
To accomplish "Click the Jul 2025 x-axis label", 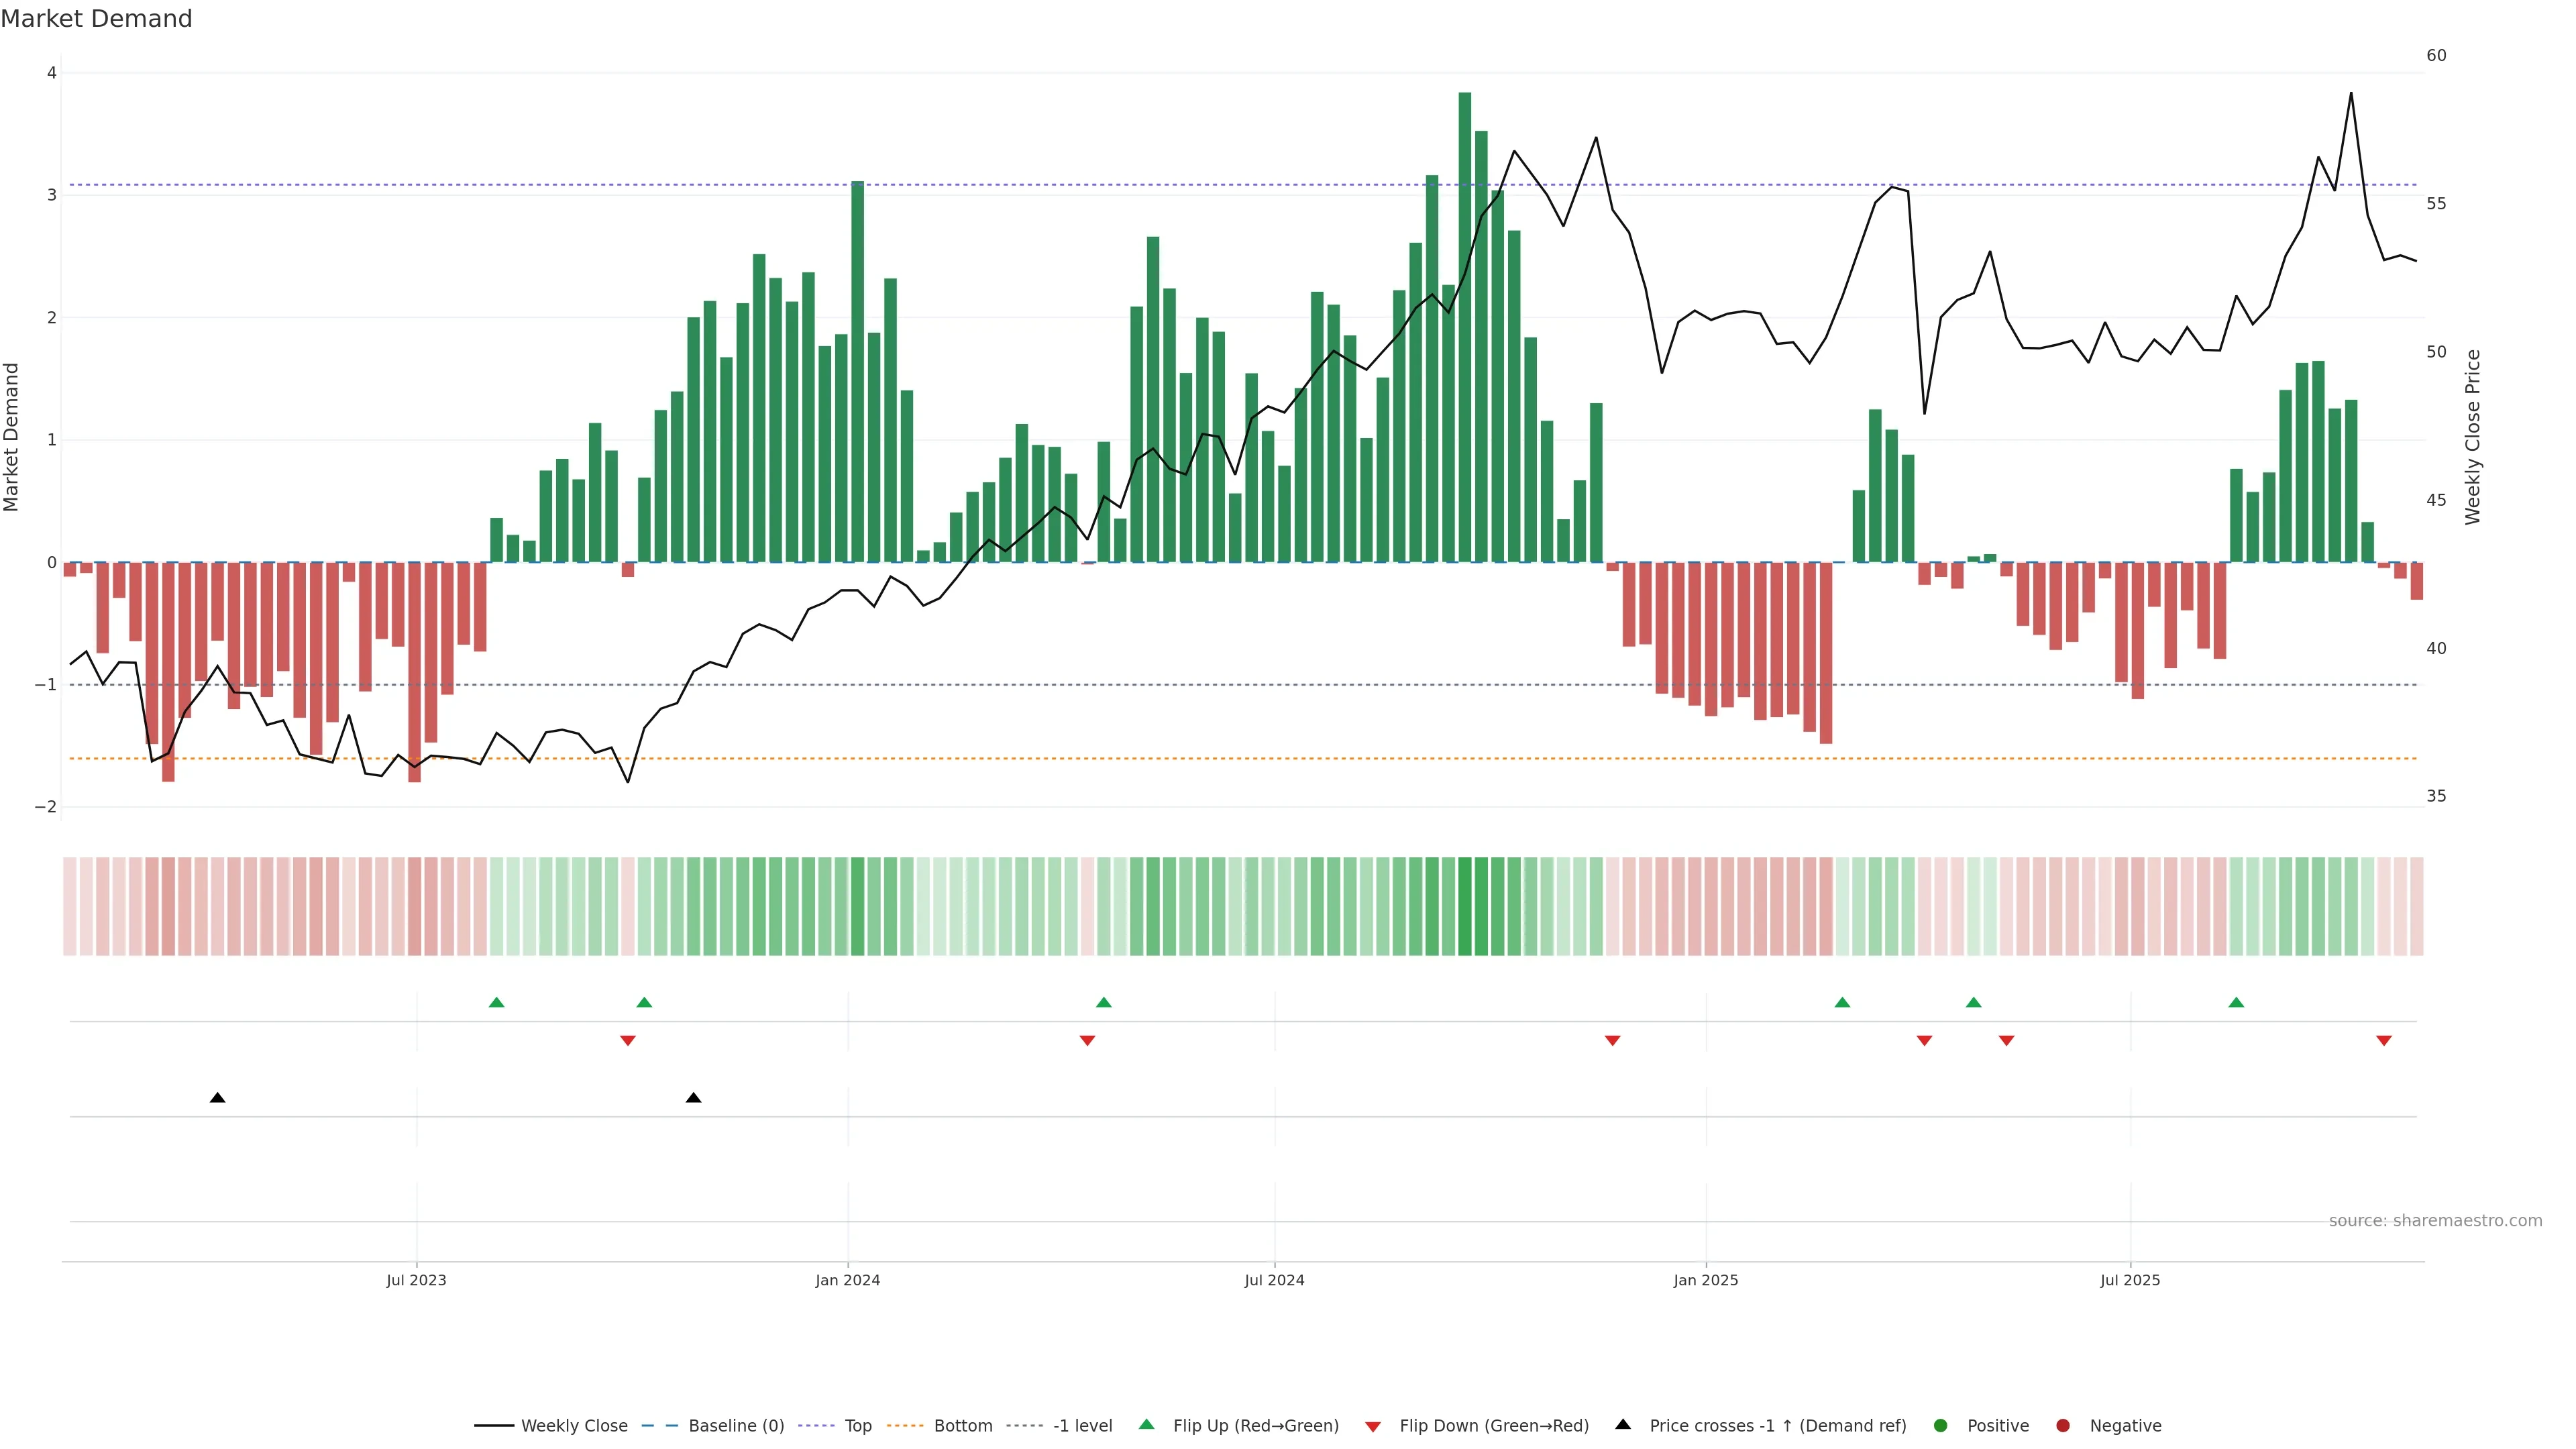I will pos(2130,1280).
